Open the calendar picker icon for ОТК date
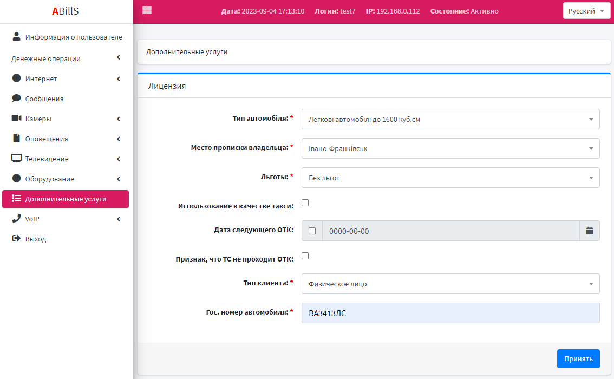This screenshot has width=614, height=379. (589, 231)
